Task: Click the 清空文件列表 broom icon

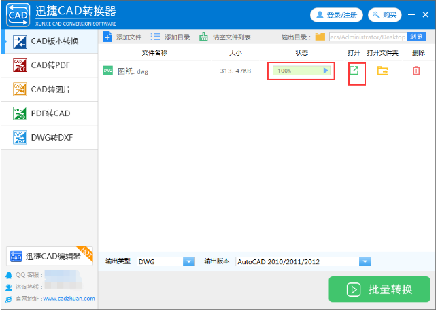Action: (203, 37)
